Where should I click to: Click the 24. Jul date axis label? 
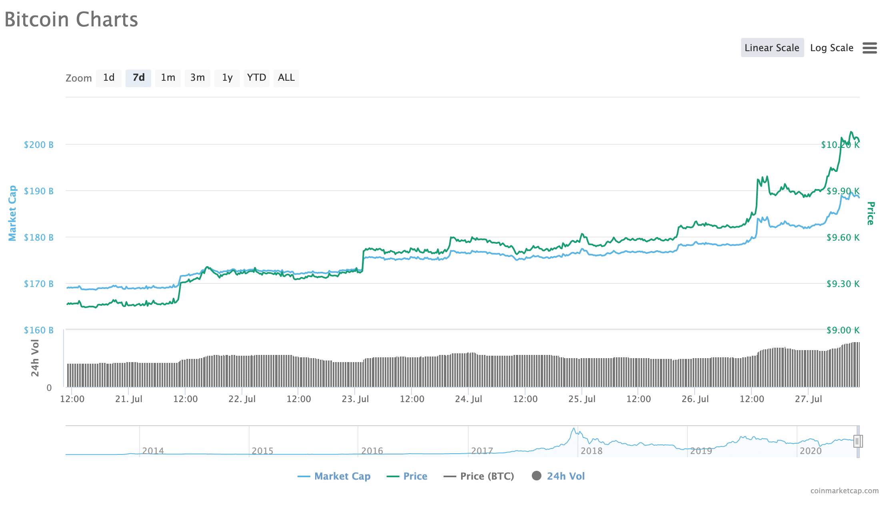click(x=468, y=399)
